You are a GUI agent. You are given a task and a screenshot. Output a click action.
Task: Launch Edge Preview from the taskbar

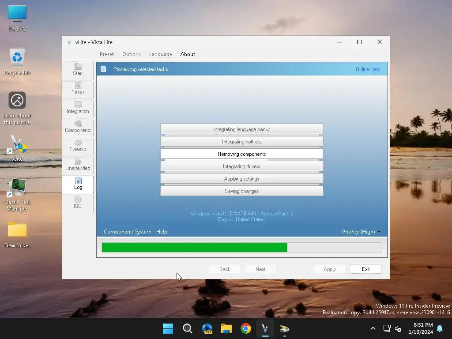[x=207, y=328]
